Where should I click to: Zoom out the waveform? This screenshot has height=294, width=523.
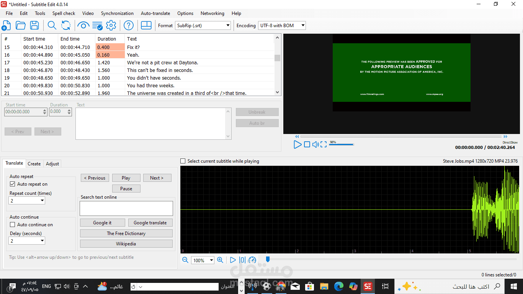(185, 260)
